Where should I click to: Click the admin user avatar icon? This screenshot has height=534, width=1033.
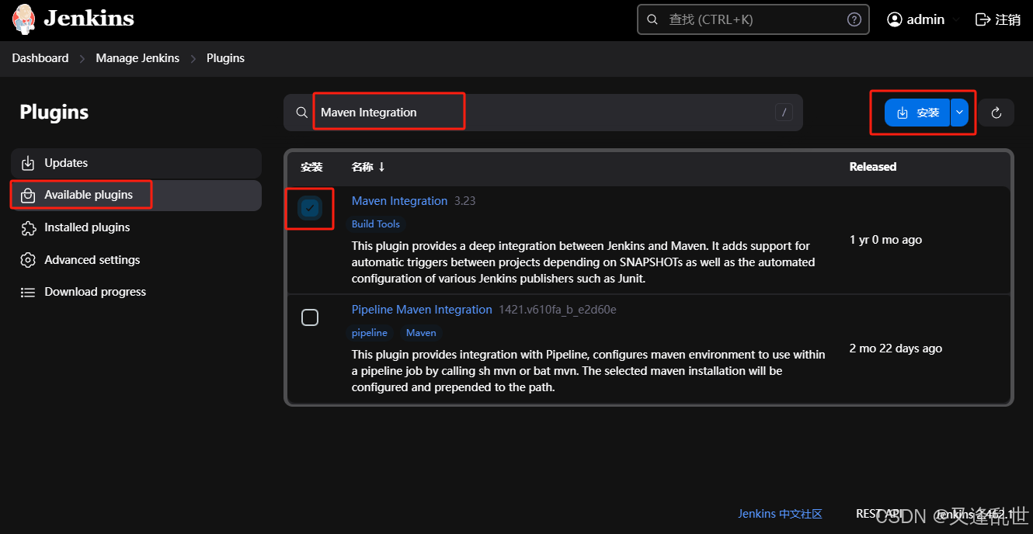click(x=895, y=19)
